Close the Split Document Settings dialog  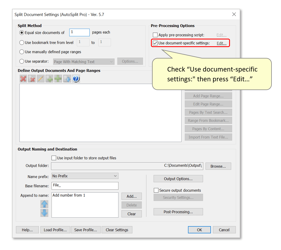click(x=234, y=14)
